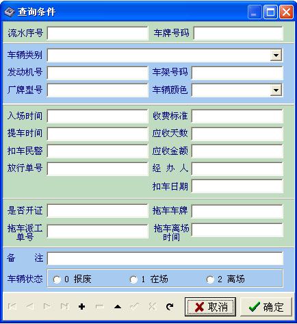Image resolution: width=297 pixels, height=324 pixels.
Task: Click the refresh curved-arrow icon
Action: [x=170, y=306]
